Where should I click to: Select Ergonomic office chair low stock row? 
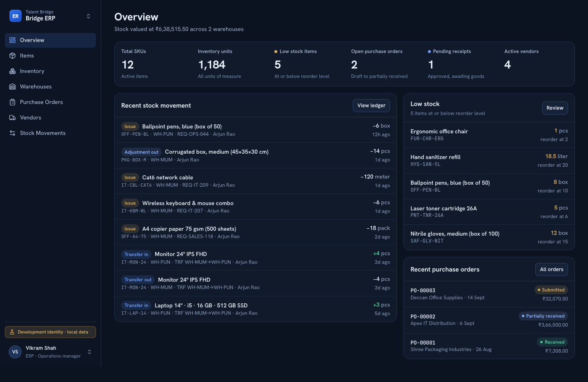pyautogui.click(x=489, y=135)
